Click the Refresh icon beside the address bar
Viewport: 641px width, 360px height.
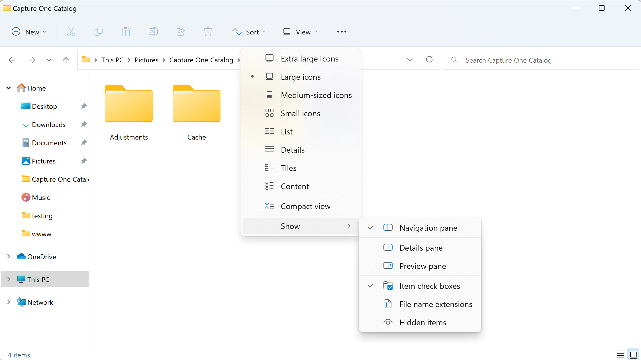click(429, 60)
